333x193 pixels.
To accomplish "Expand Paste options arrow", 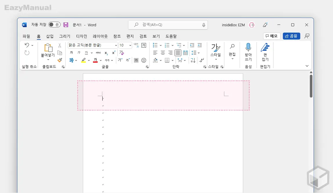I will point(48,60).
